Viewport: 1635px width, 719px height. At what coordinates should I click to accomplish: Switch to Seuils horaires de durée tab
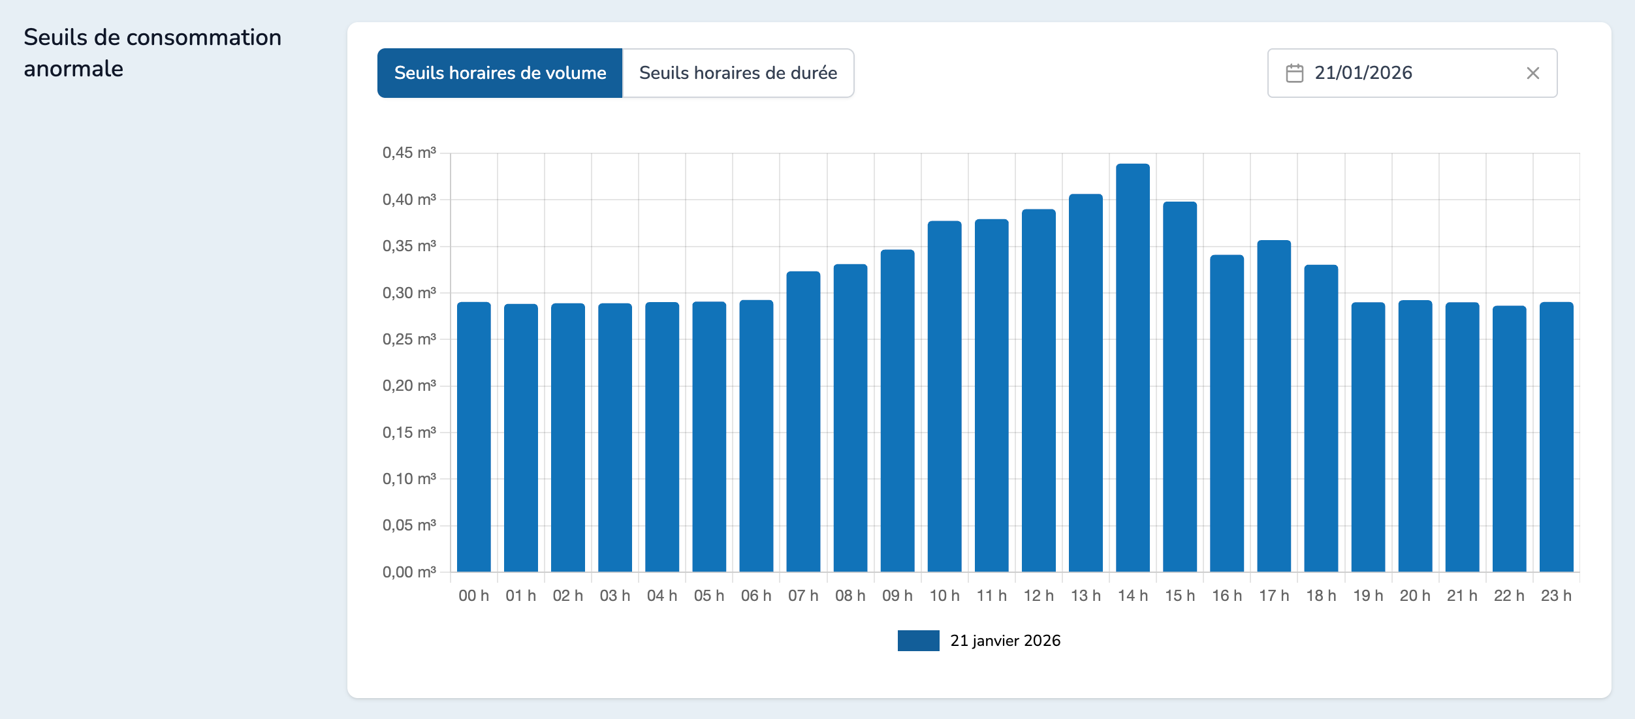pyautogui.click(x=738, y=73)
